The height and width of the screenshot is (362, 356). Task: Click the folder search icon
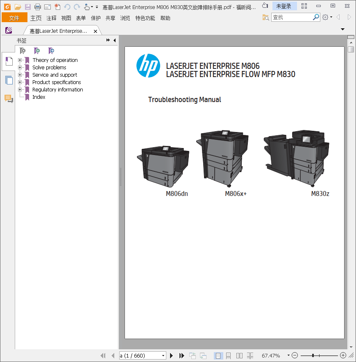266,17
